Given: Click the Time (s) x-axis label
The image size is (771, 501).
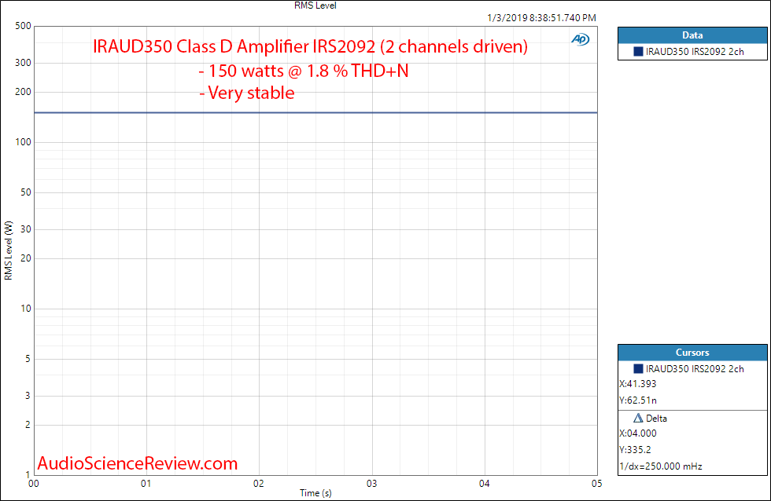Looking at the screenshot, I should point(315,492).
